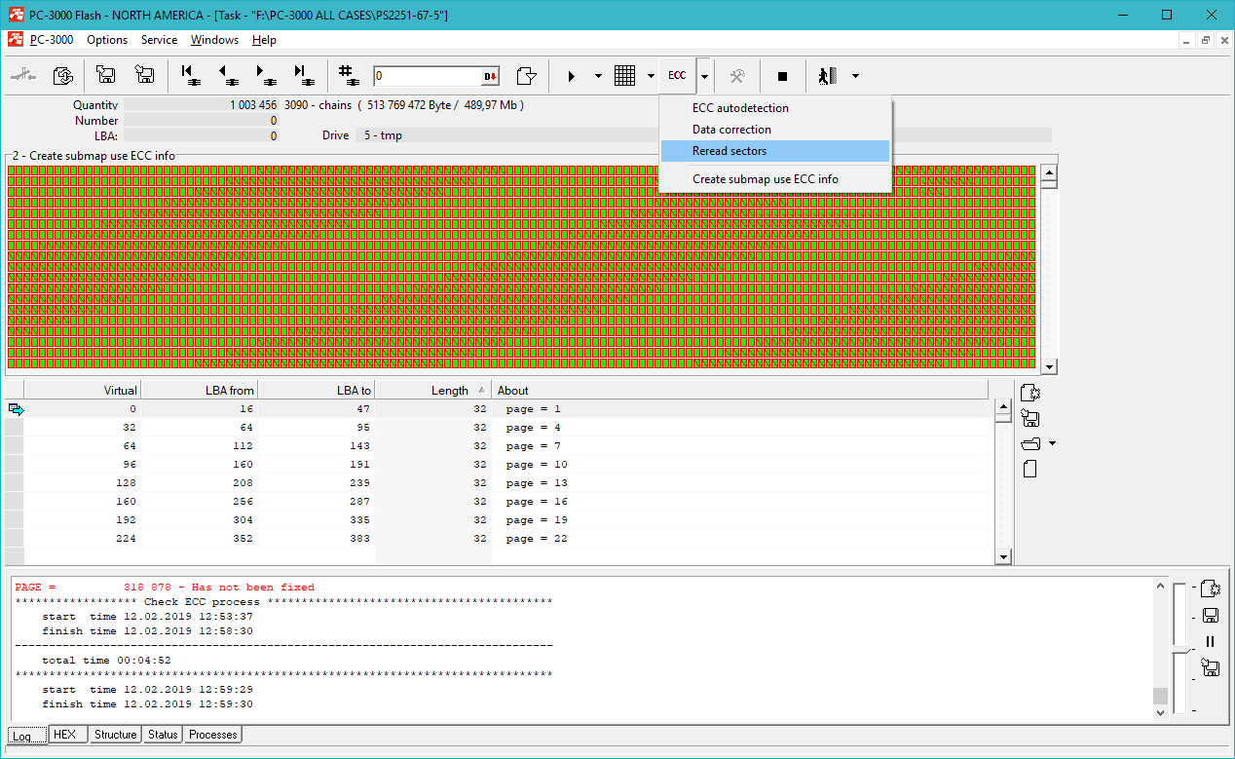Click the play/start toolbar button
1235x759 pixels.
(x=572, y=76)
